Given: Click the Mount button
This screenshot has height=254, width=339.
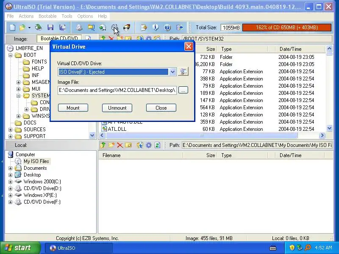Looking at the screenshot, I should (x=73, y=108).
